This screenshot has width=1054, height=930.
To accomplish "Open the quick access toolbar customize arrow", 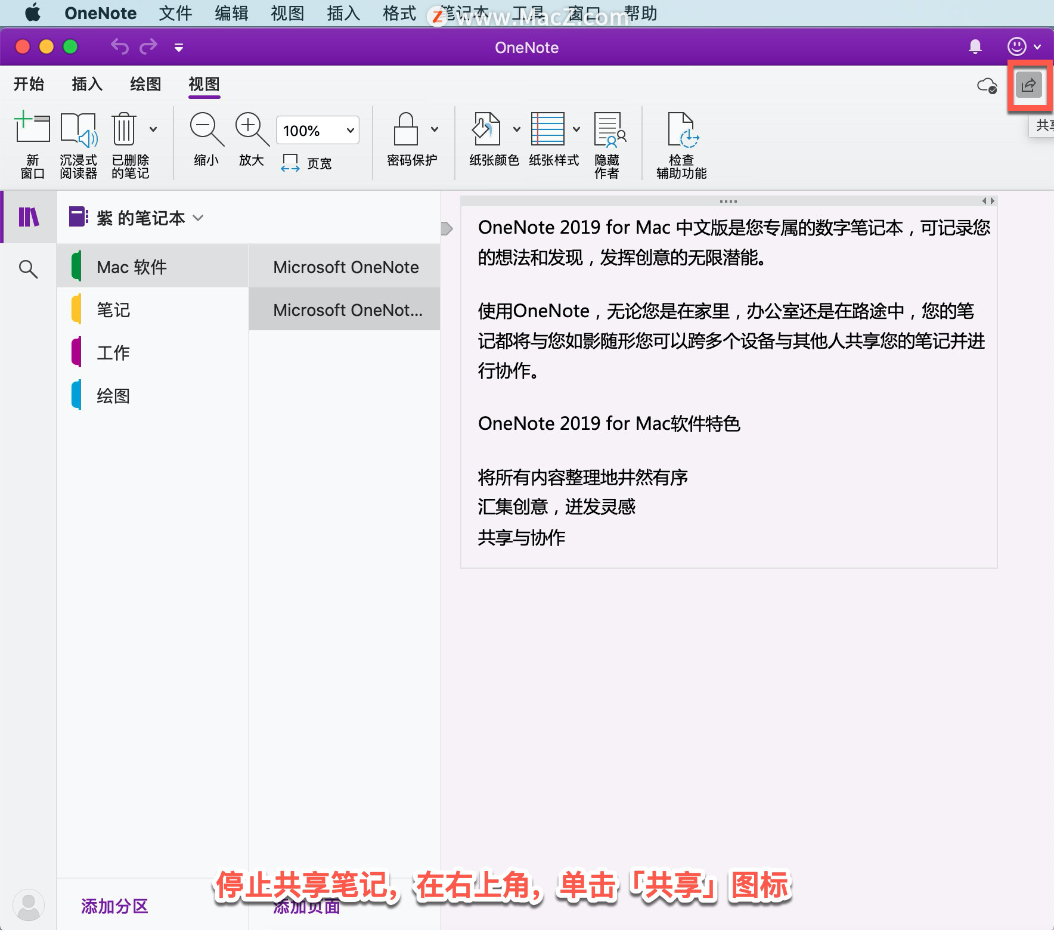I will 179,47.
